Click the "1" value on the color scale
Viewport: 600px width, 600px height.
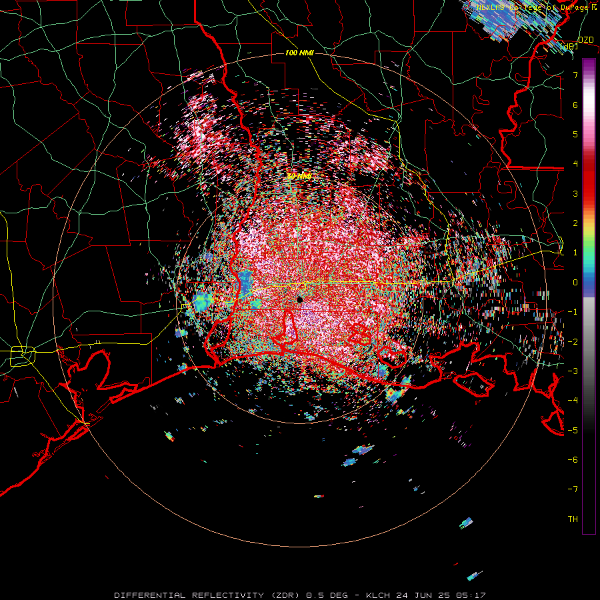click(x=575, y=253)
